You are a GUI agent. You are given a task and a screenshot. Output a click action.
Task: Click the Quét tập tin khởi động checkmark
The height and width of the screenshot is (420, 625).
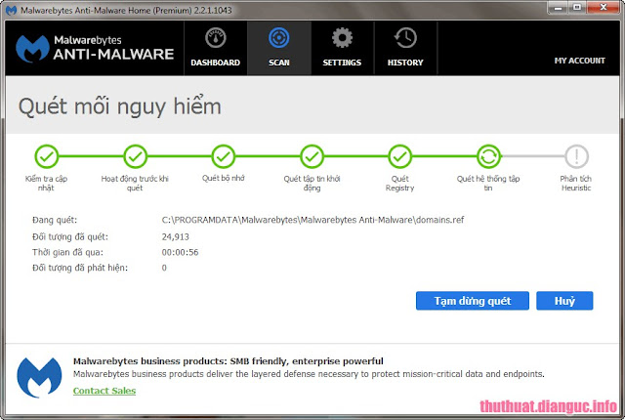312,156
